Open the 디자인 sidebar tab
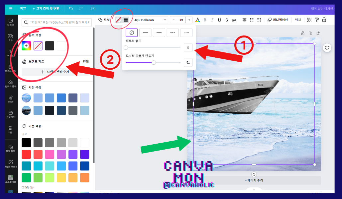 [11, 22]
